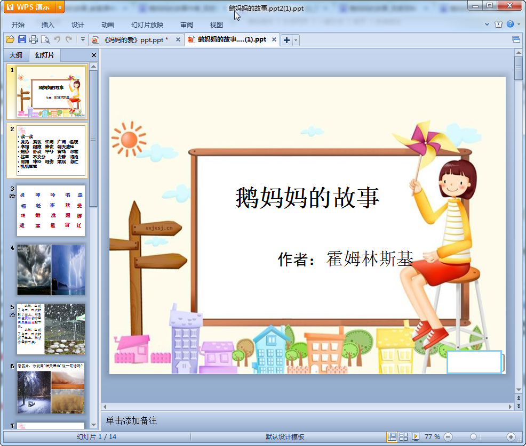Open the 设计 menu tab
Image resolution: width=526 pixels, height=446 pixels.
pyautogui.click(x=77, y=25)
